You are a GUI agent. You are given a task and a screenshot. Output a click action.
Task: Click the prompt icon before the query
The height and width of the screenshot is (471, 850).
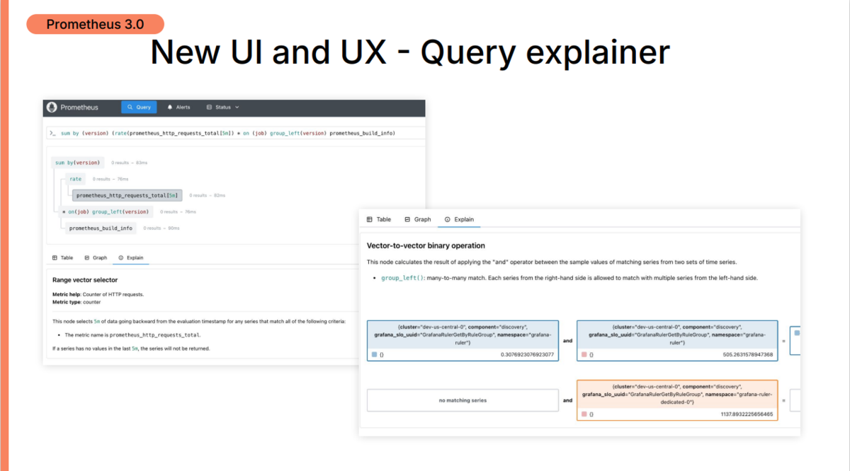coord(52,133)
